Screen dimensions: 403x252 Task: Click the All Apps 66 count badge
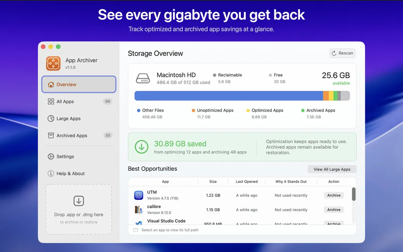coord(108,101)
